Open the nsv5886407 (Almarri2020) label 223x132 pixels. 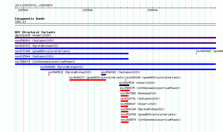click(x=139, y=104)
